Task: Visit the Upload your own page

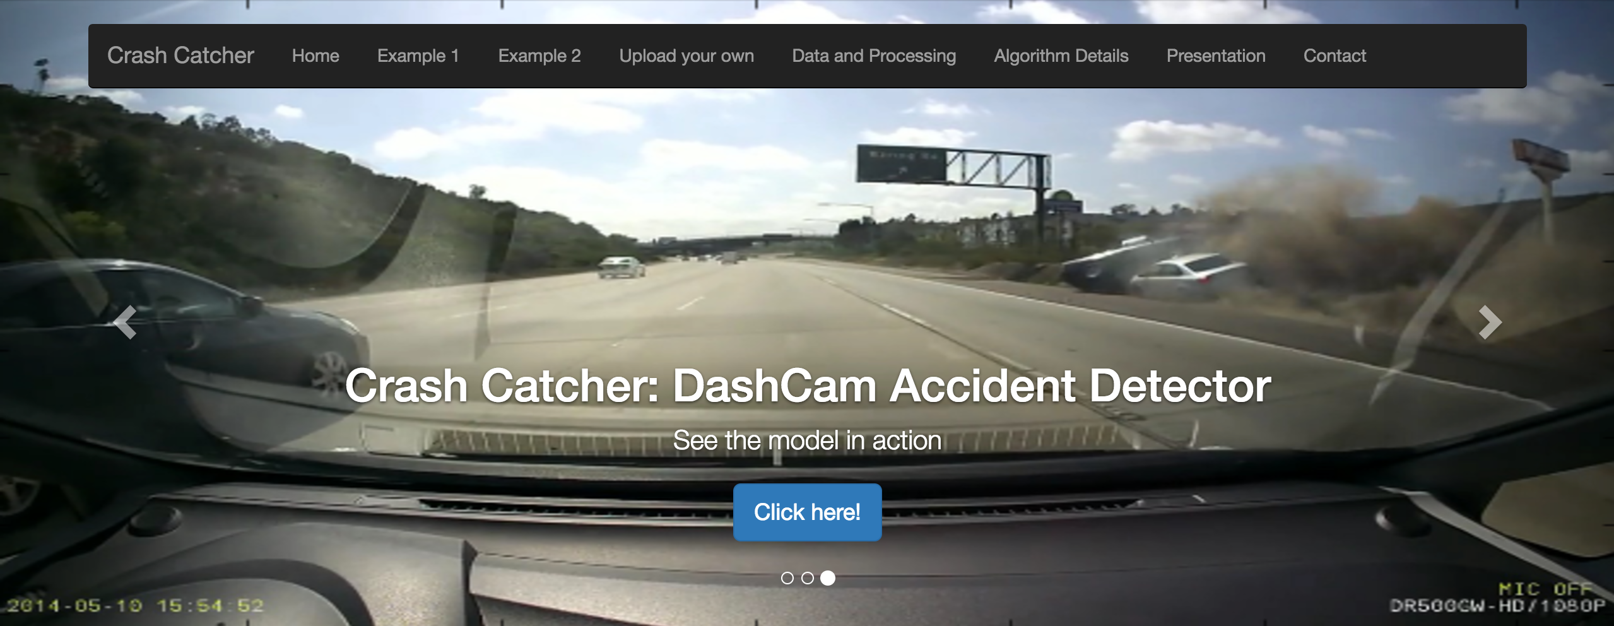Action: coord(686,56)
